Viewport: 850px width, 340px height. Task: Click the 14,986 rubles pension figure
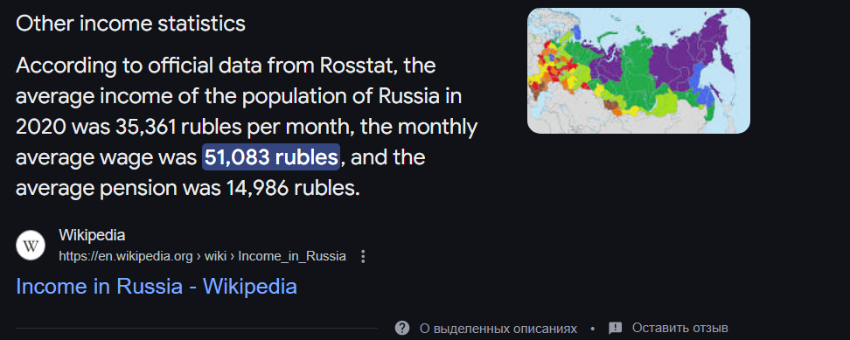click(x=290, y=189)
